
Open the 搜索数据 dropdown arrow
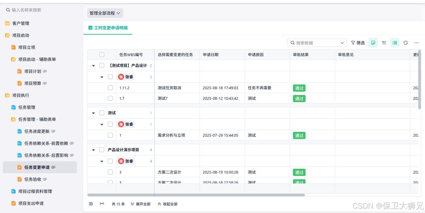(342, 43)
